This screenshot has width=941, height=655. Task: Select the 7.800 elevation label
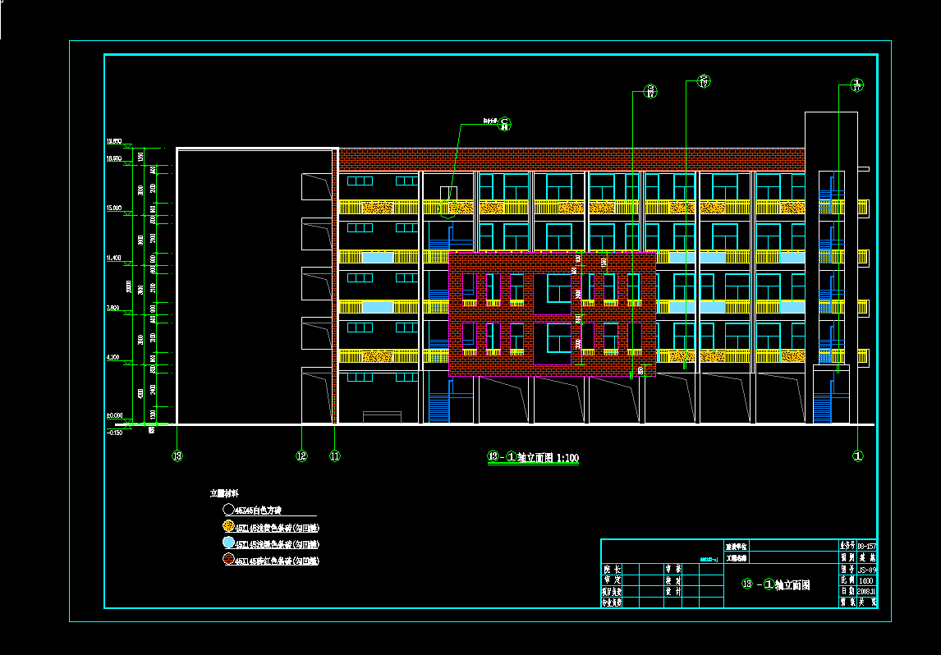(113, 308)
